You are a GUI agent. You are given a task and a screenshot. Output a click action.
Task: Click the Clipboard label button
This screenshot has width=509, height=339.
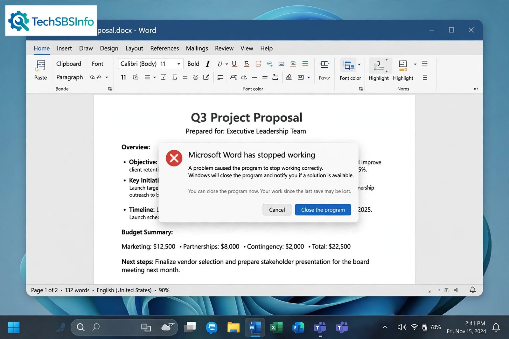pos(69,64)
